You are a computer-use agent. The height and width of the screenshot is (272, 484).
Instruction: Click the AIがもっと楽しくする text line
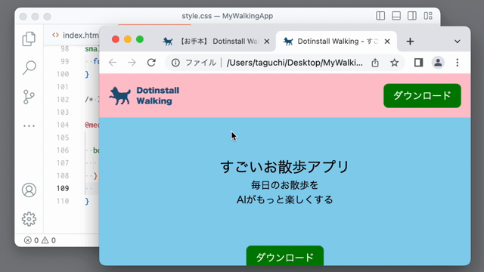(285, 199)
